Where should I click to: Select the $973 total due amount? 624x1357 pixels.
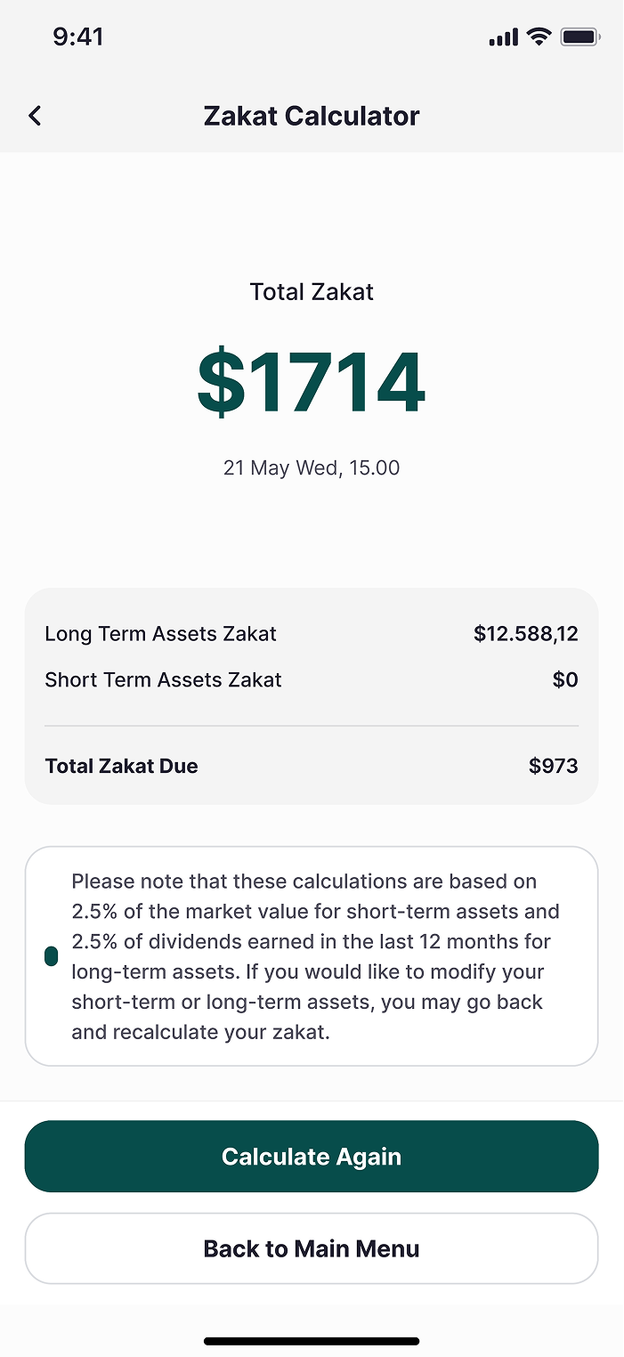point(554,766)
